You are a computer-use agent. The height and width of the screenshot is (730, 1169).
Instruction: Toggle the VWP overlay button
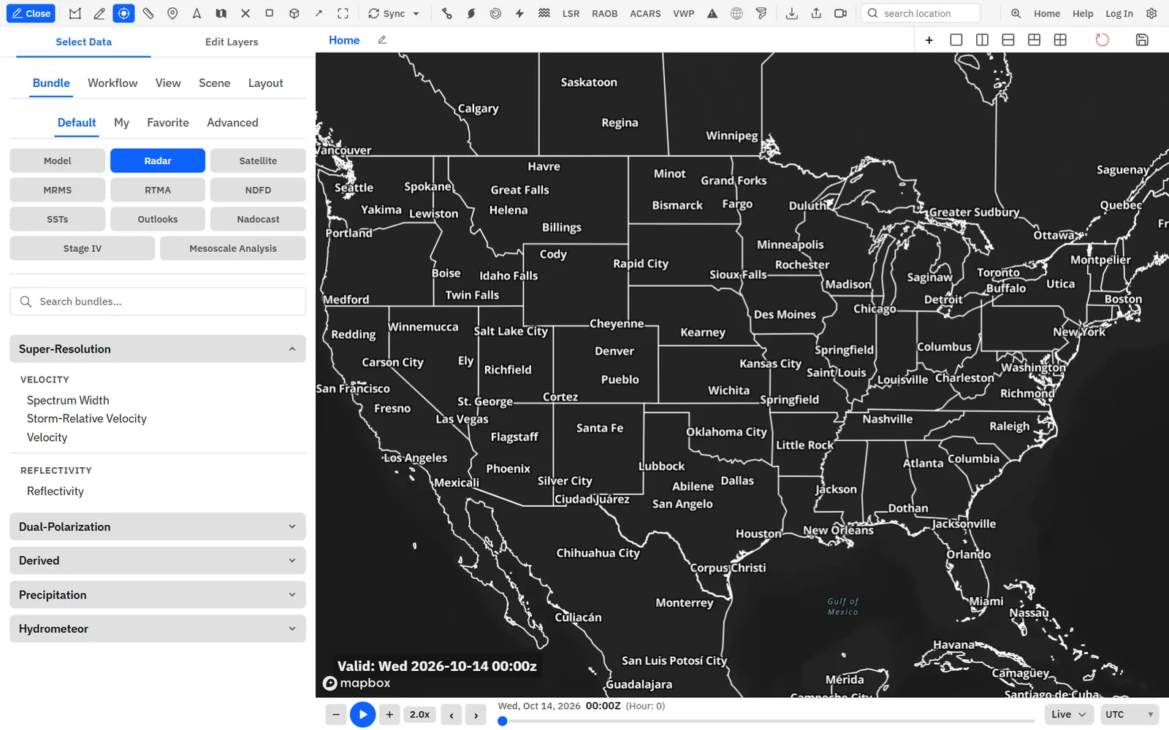click(684, 13)
